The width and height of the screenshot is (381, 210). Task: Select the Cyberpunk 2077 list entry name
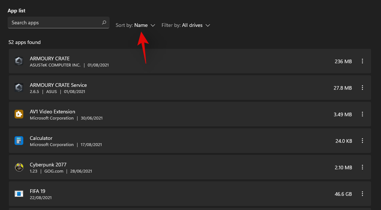(x=48, y=165)
